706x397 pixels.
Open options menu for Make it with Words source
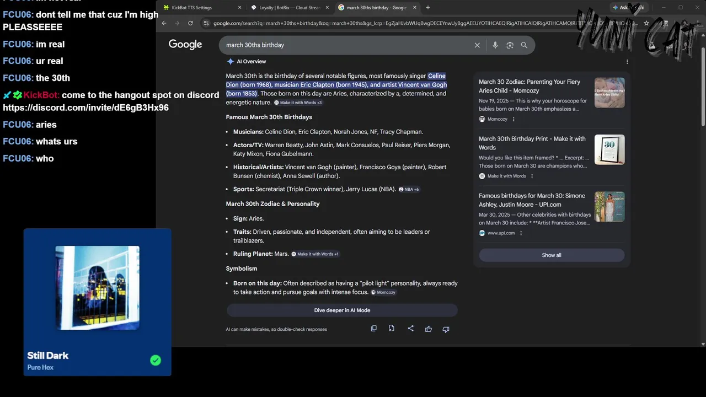pyautogui.click(x=532, y=176)
